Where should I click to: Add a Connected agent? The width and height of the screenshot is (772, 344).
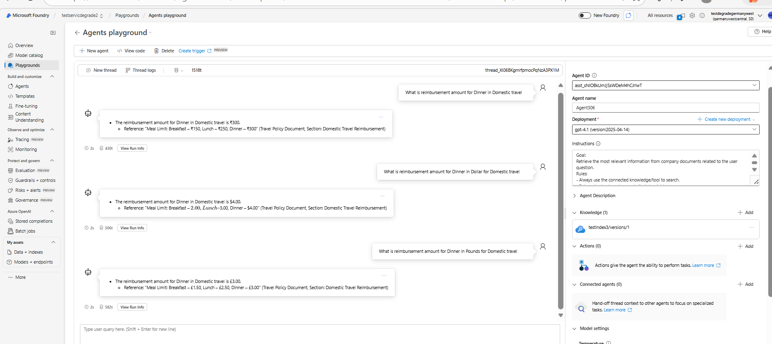[746, 285]
